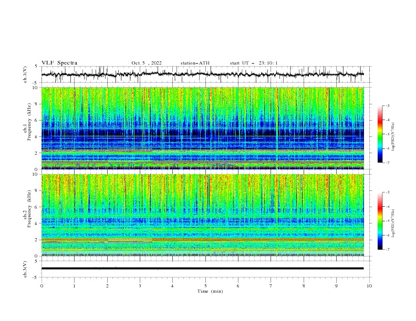Click the "-3" tick on ch.2 colorbar
Viewport: 416px width, 321px height.
(387, 192)
